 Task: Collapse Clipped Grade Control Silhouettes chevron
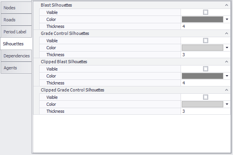[x=226, y=90]
